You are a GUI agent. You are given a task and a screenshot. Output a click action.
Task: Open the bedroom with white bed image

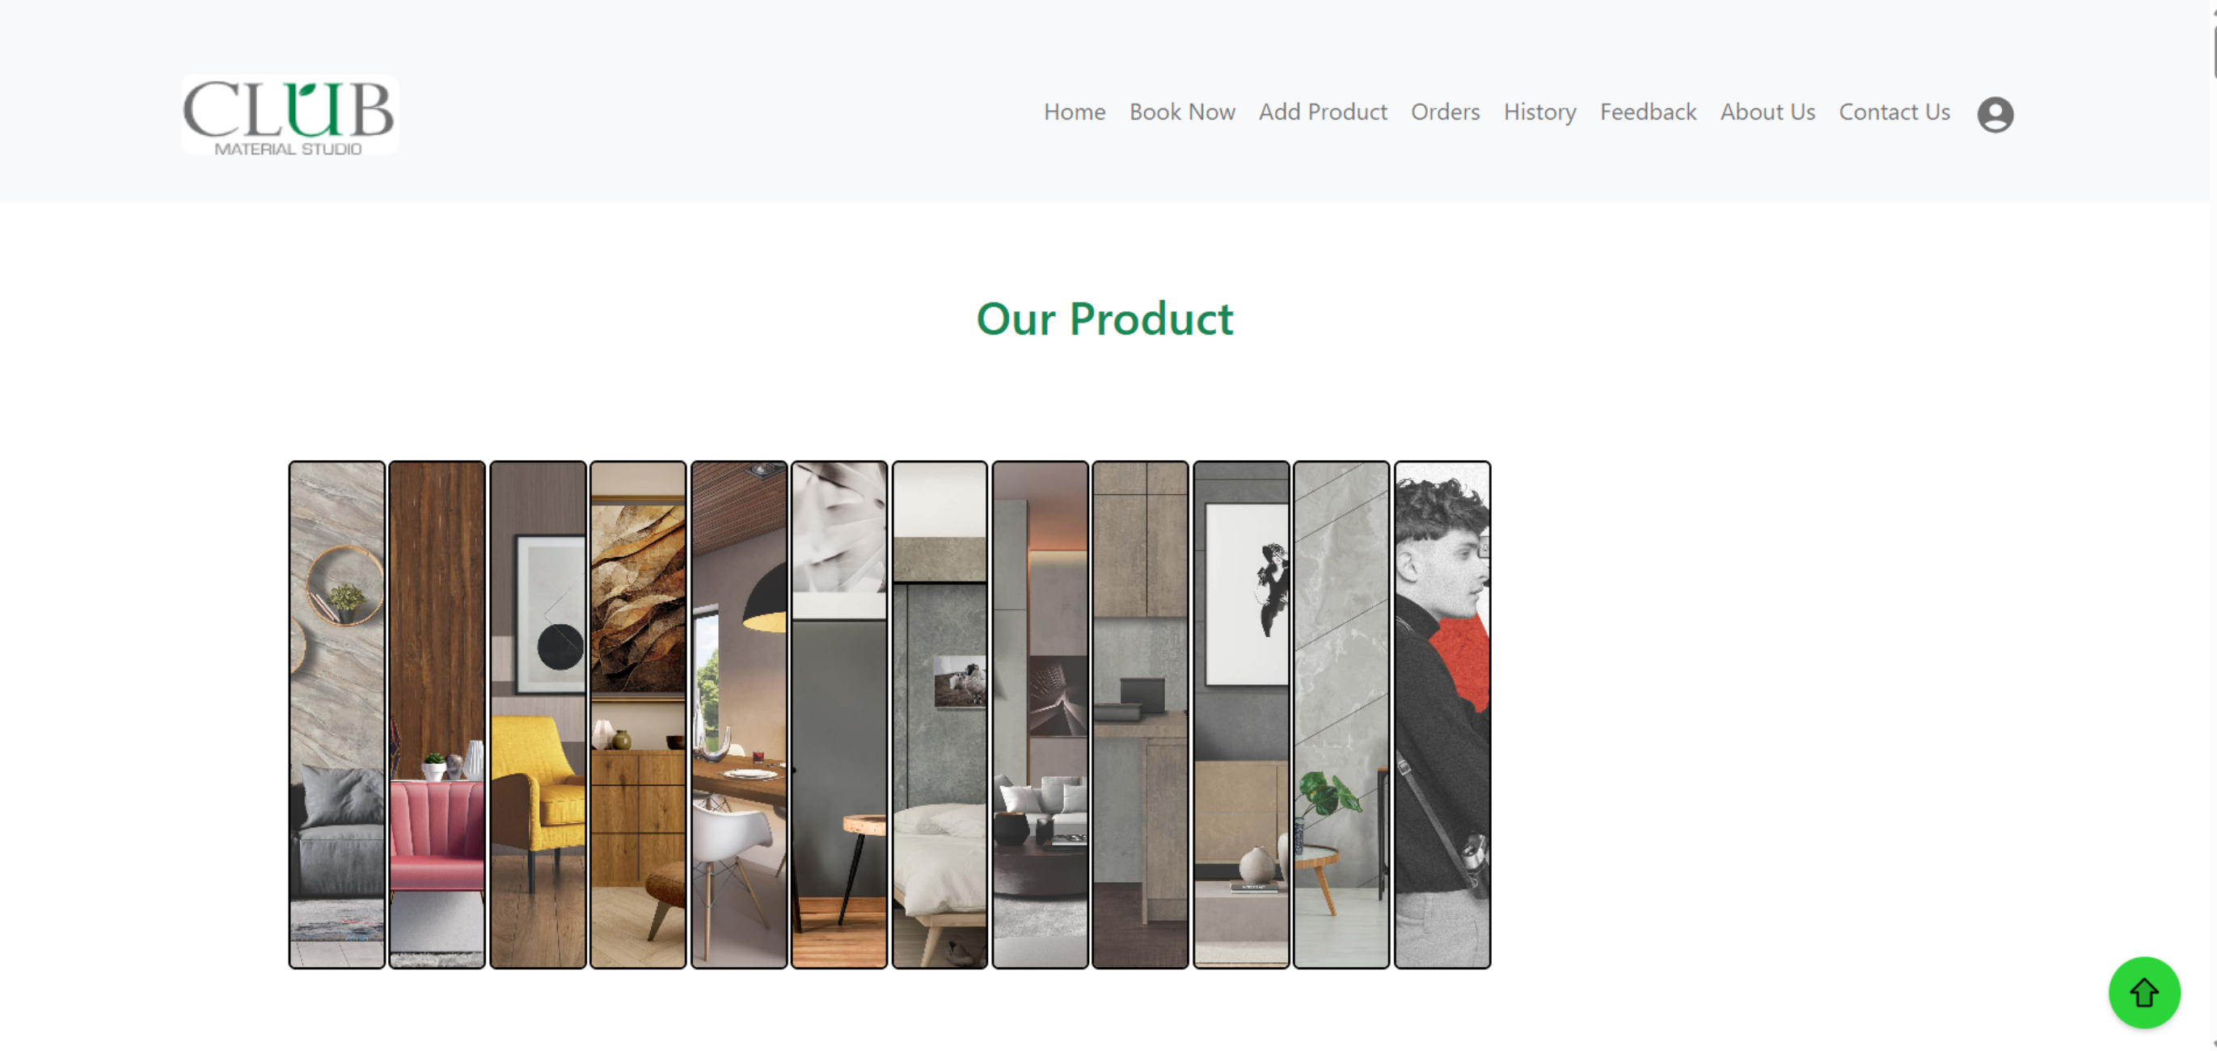940,715
